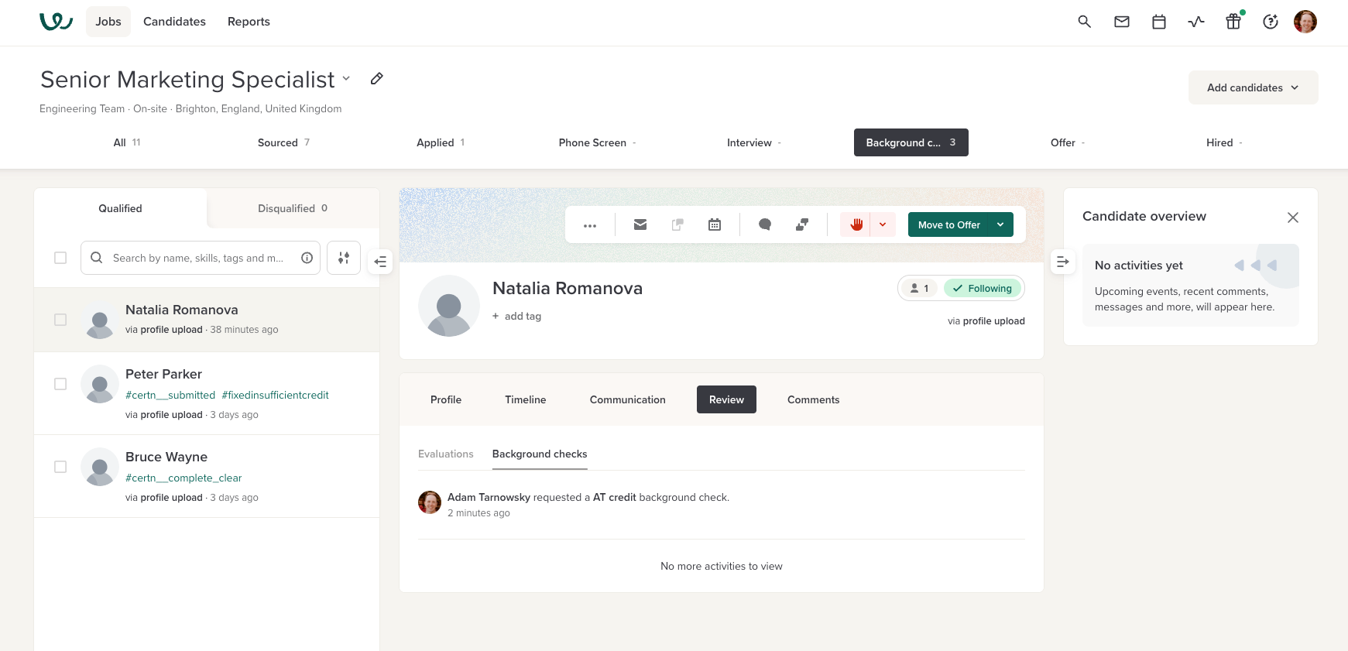Edit job title with pencil icon
This screenshot has height=651, width=1348.
point(376,79)
